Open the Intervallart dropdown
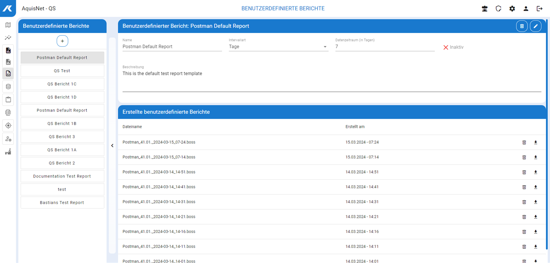 pos(278,47)
